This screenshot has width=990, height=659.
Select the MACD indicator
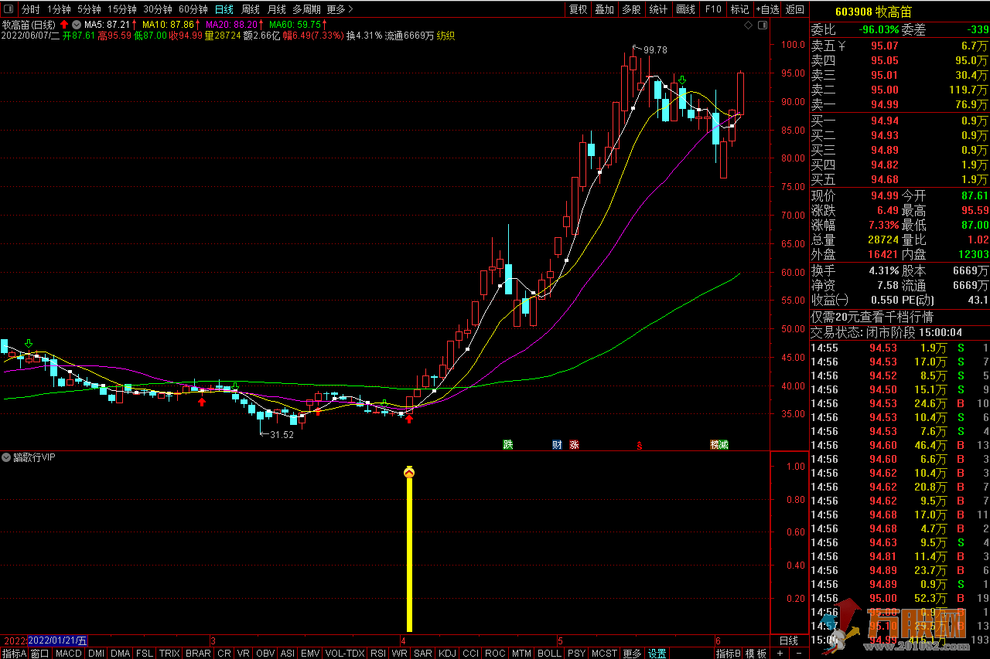pos(69,653)
